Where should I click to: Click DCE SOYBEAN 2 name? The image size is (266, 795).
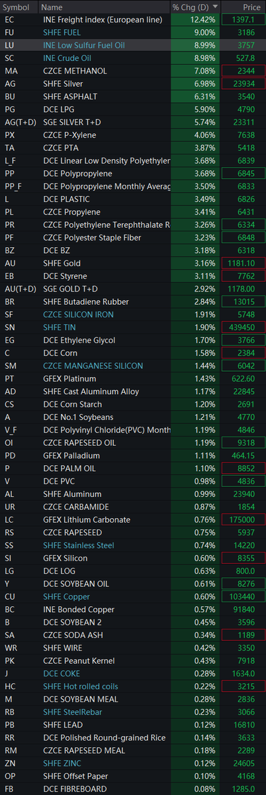[x=73, y=621]
